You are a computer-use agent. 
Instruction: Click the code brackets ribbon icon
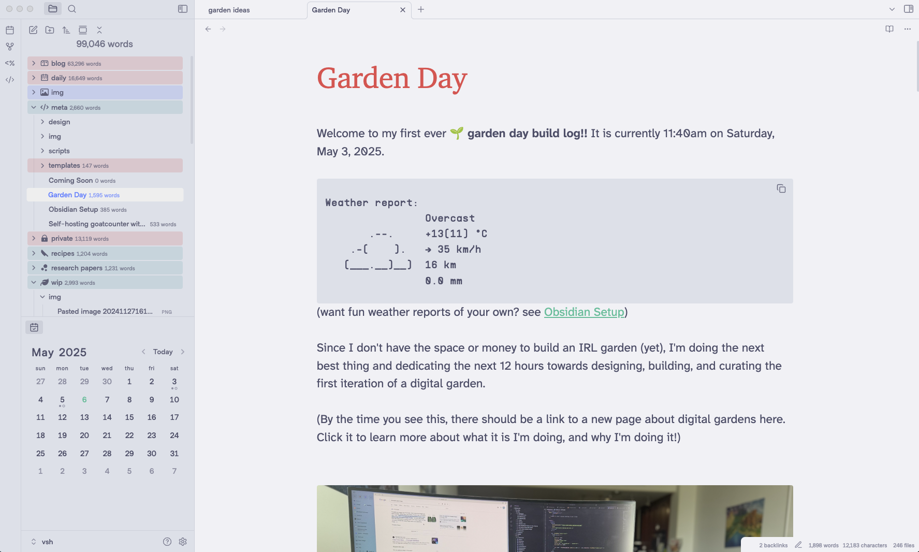10,80
